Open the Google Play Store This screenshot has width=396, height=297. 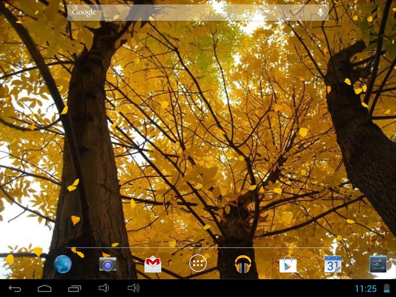click(x=288, y=264)
